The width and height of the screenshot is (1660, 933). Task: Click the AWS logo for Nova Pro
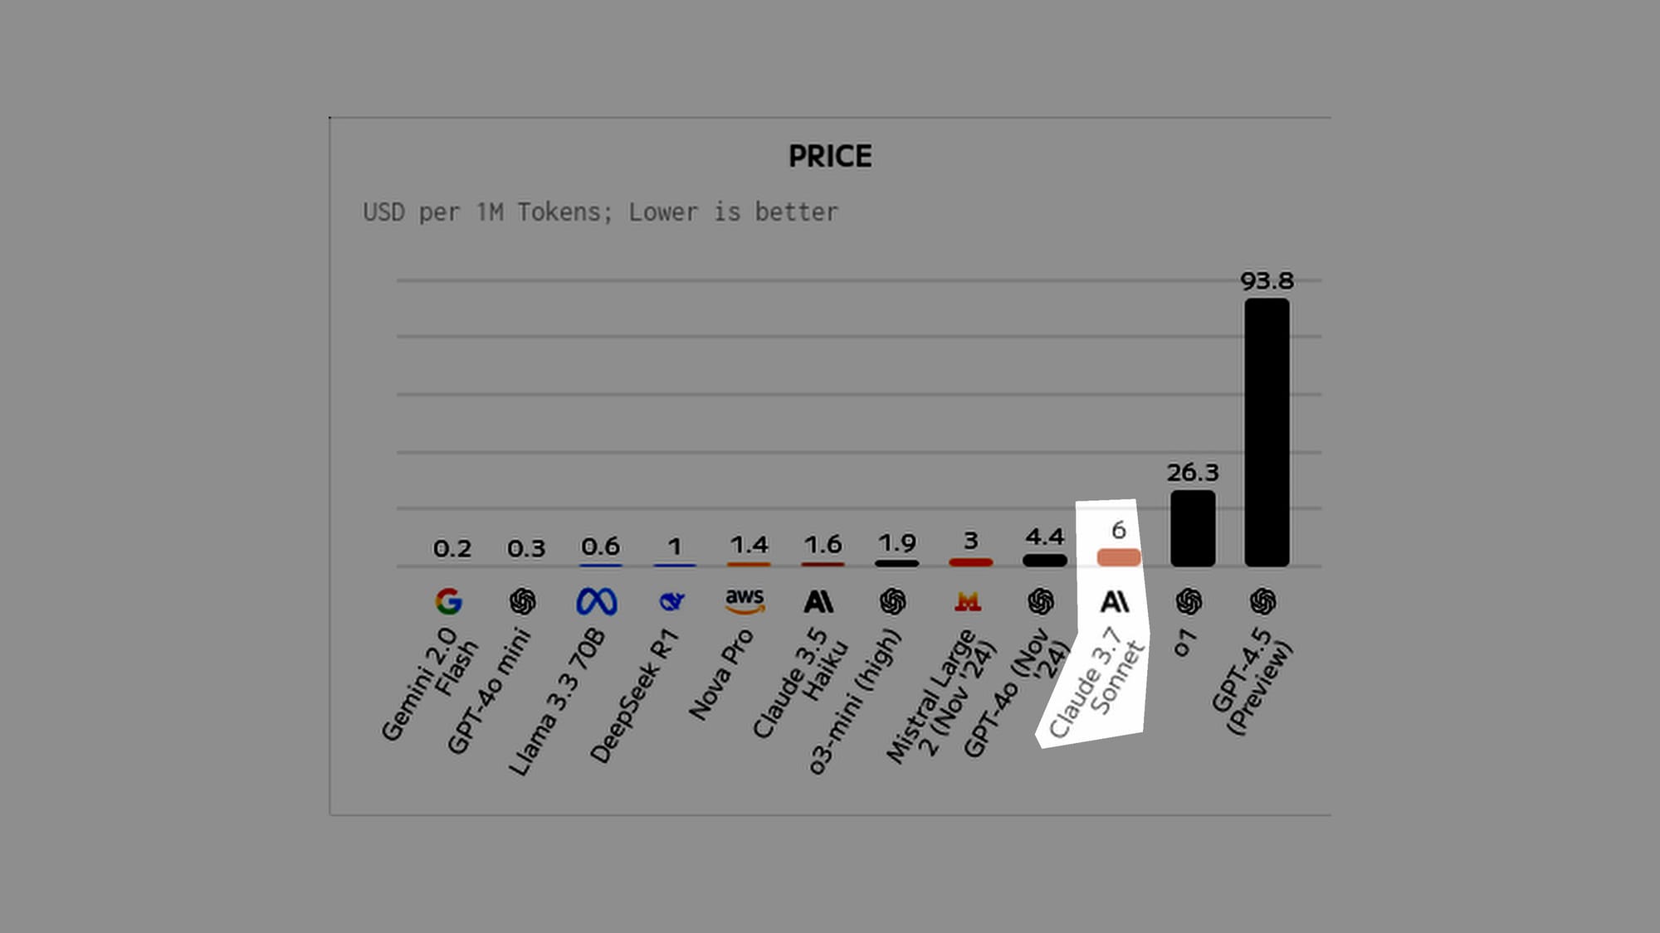(745, 601)
